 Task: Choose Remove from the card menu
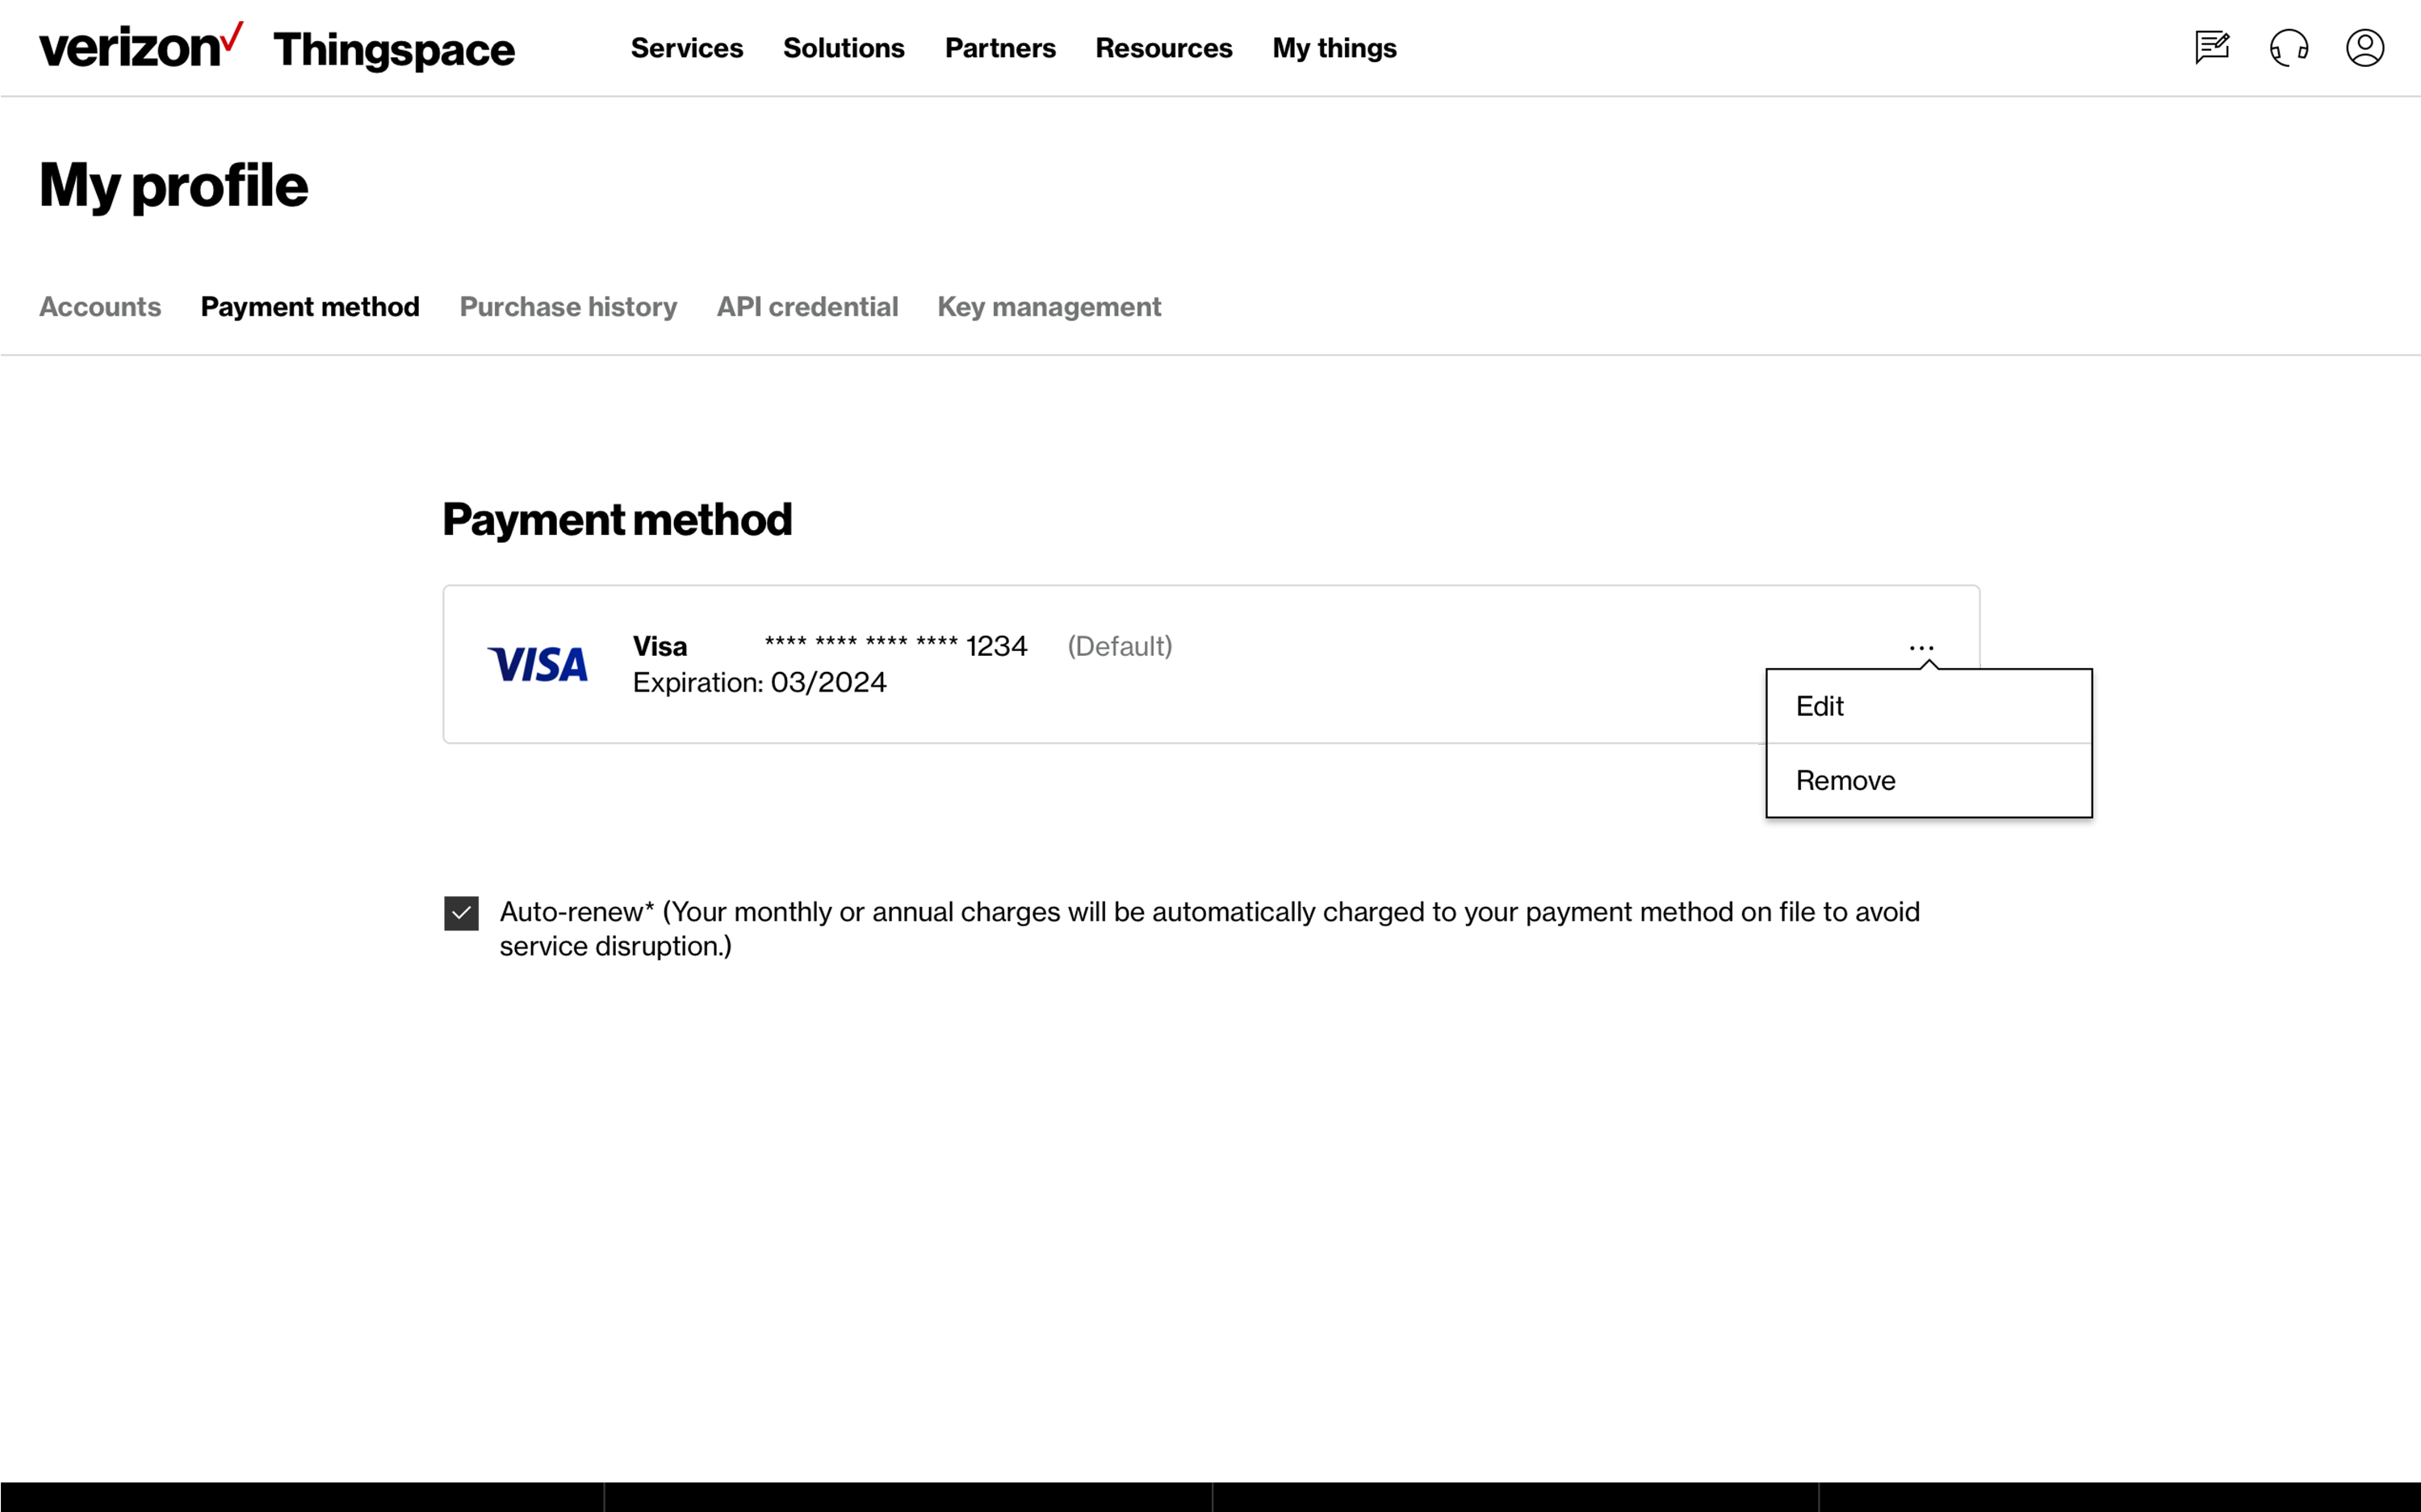click(x=1928, y=780)
